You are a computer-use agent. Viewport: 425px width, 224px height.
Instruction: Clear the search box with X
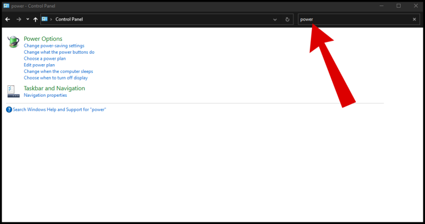pyautogui.click(x=414, y=19)
